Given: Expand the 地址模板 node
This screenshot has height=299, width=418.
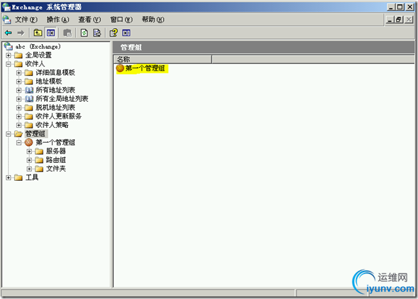Looking at the screenshot, I should point(19,82).
